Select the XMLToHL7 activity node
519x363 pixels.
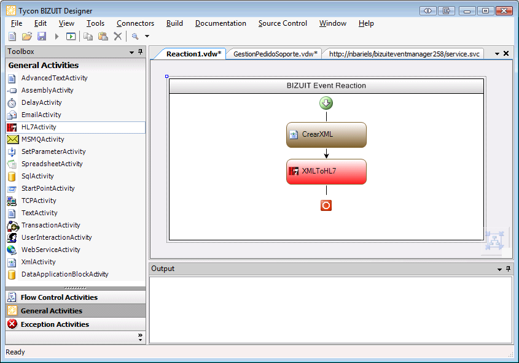point(326,172)
